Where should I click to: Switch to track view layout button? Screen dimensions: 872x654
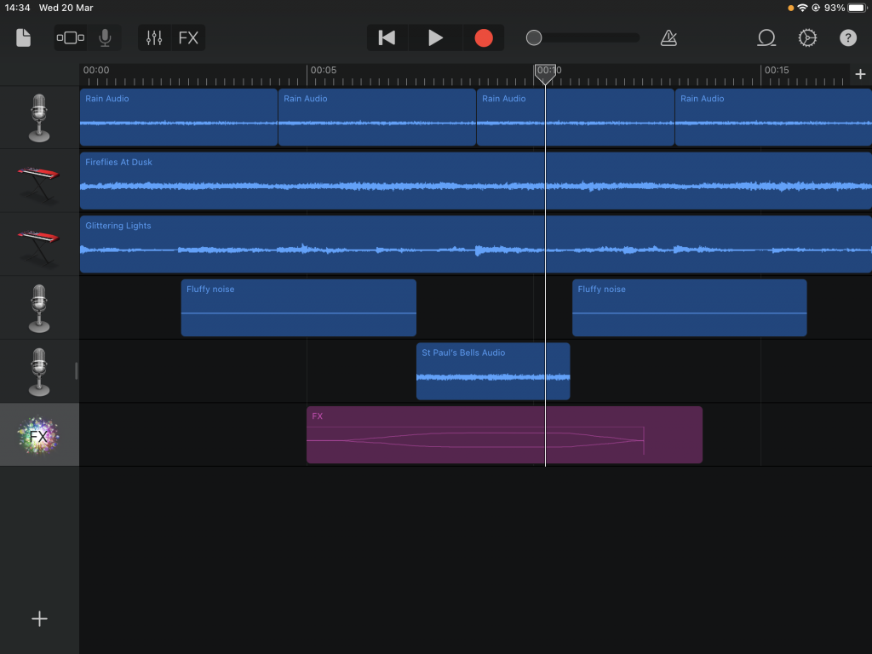click(x=71, y=37)
